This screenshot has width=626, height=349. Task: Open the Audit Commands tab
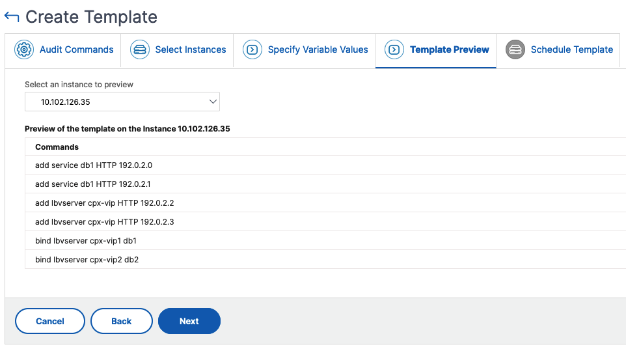click(x=62, y=50)
